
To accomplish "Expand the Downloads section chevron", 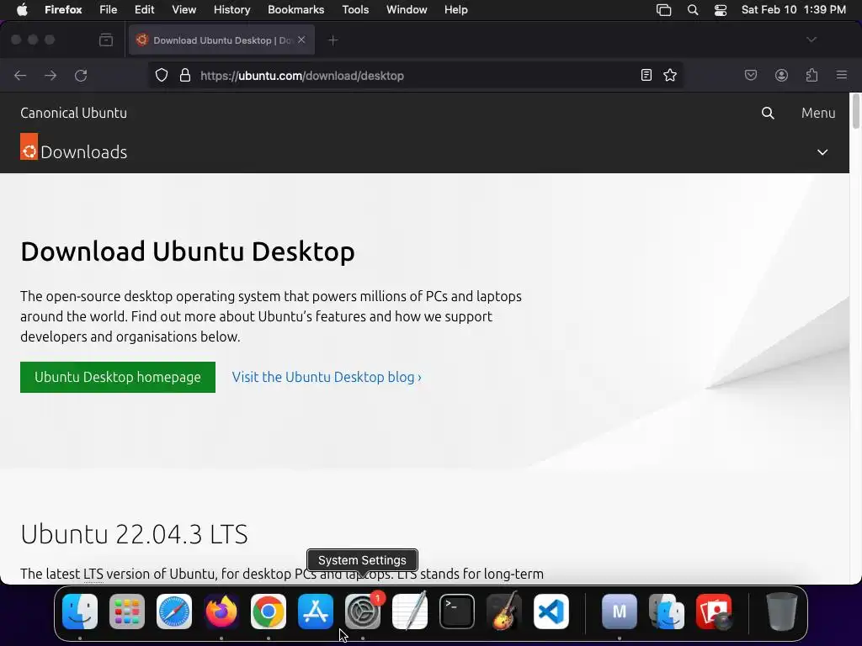I will (x=822, y=152).
